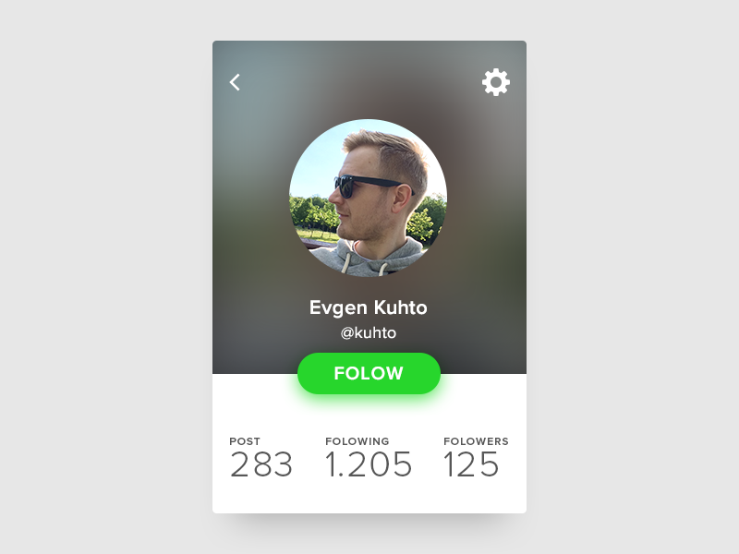Open the circular profile photo
The image size is (739, 554).
(368, 198)
